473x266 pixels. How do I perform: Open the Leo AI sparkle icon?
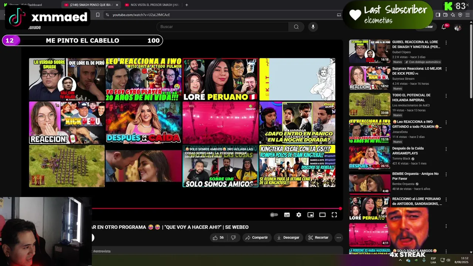[453, 15]
